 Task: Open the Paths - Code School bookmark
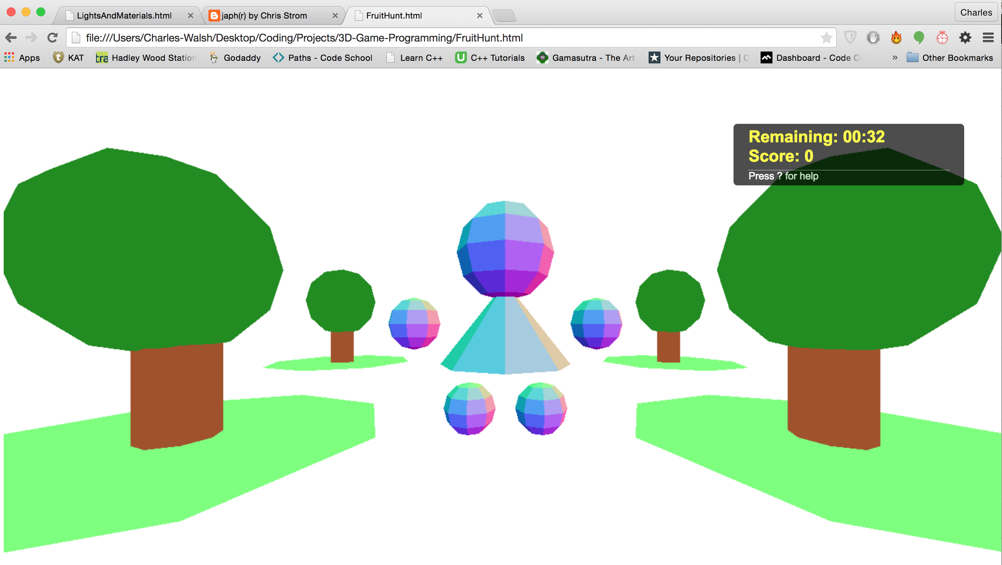click(x=323, y=57)
